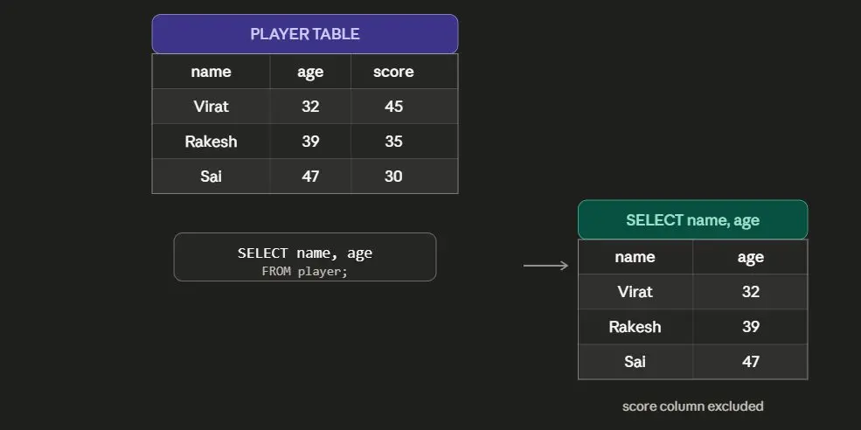Click the arrow pointing to result table
861x430 pixels.
point(545,266)
